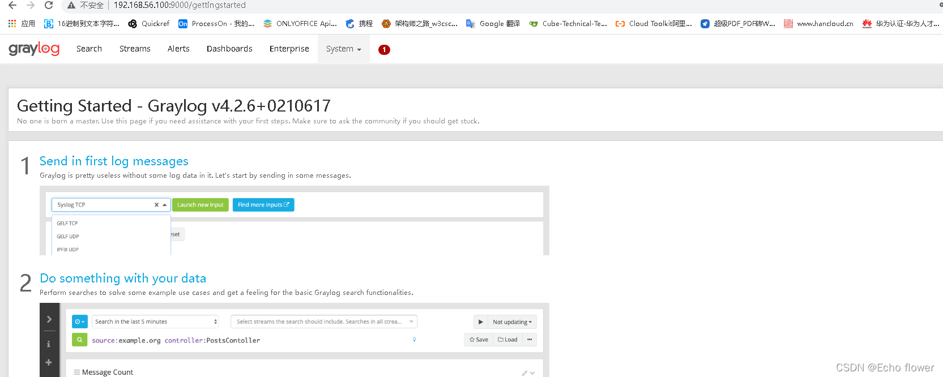Click the search query input field
This screenshot has width=943, height=377.
click(x=249, y=340)
